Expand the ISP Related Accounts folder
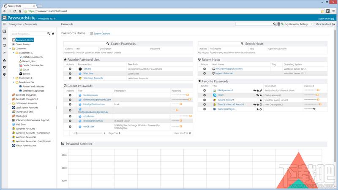This screenshot has width=338, height=190. (x=10, y=103)
